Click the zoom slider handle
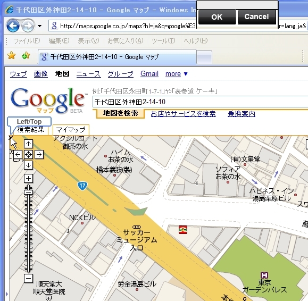Screen dimensions: 308x301 click(x=28, y=192)
